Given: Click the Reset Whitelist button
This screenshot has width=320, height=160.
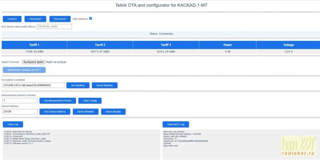Looking at the screenshot, I should coord(86,111).
